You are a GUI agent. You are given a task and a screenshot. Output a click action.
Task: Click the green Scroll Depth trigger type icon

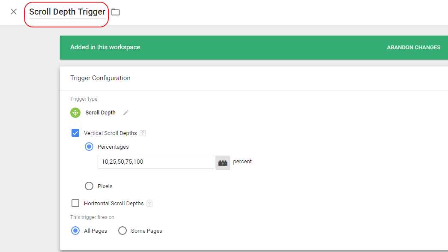[x=75, y=113]
